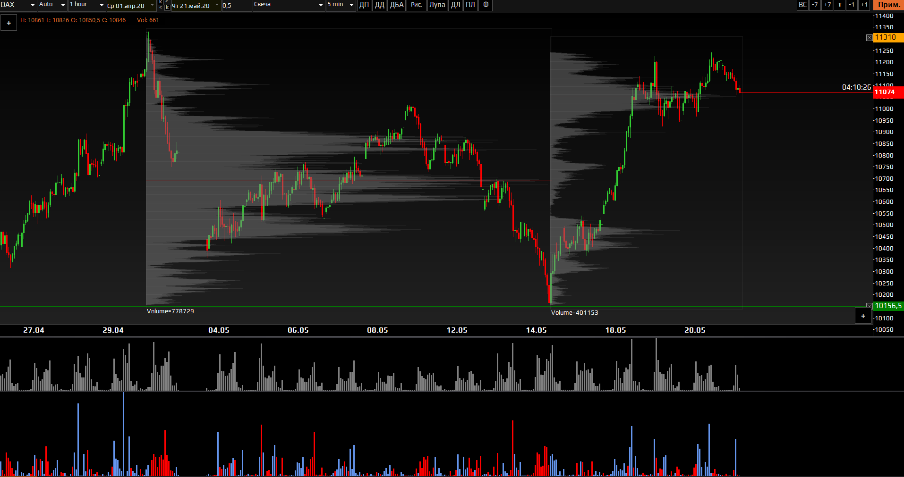This screenshot has width=904, height=477.
Task: Open the Свеча chart type dropdown
Action: 321,5
